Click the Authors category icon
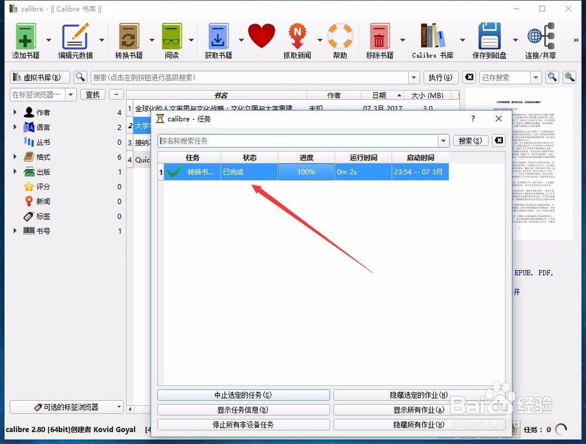 pos(29,112)
